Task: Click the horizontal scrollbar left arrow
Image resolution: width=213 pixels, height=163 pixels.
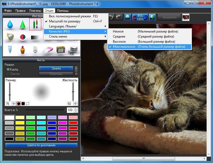Action: pyautogui.click(x=83, y=158)
